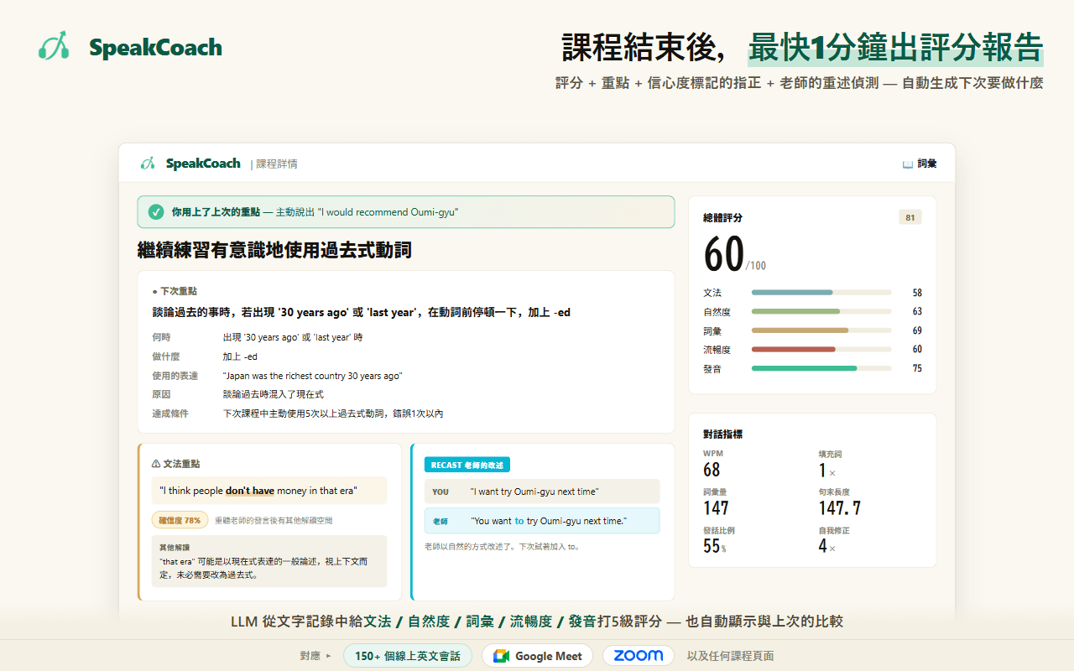This screenshot has height=671, width=1074.
Task: Click the book icon beside 詞彙
Action: pos(907,164)
